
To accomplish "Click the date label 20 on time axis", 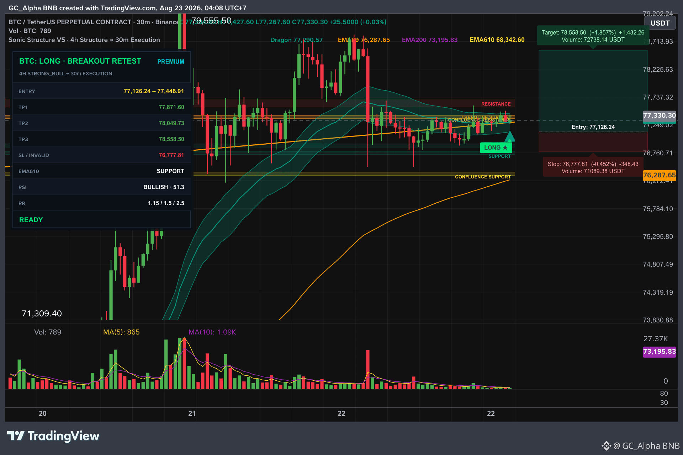I will pos(43,413).
